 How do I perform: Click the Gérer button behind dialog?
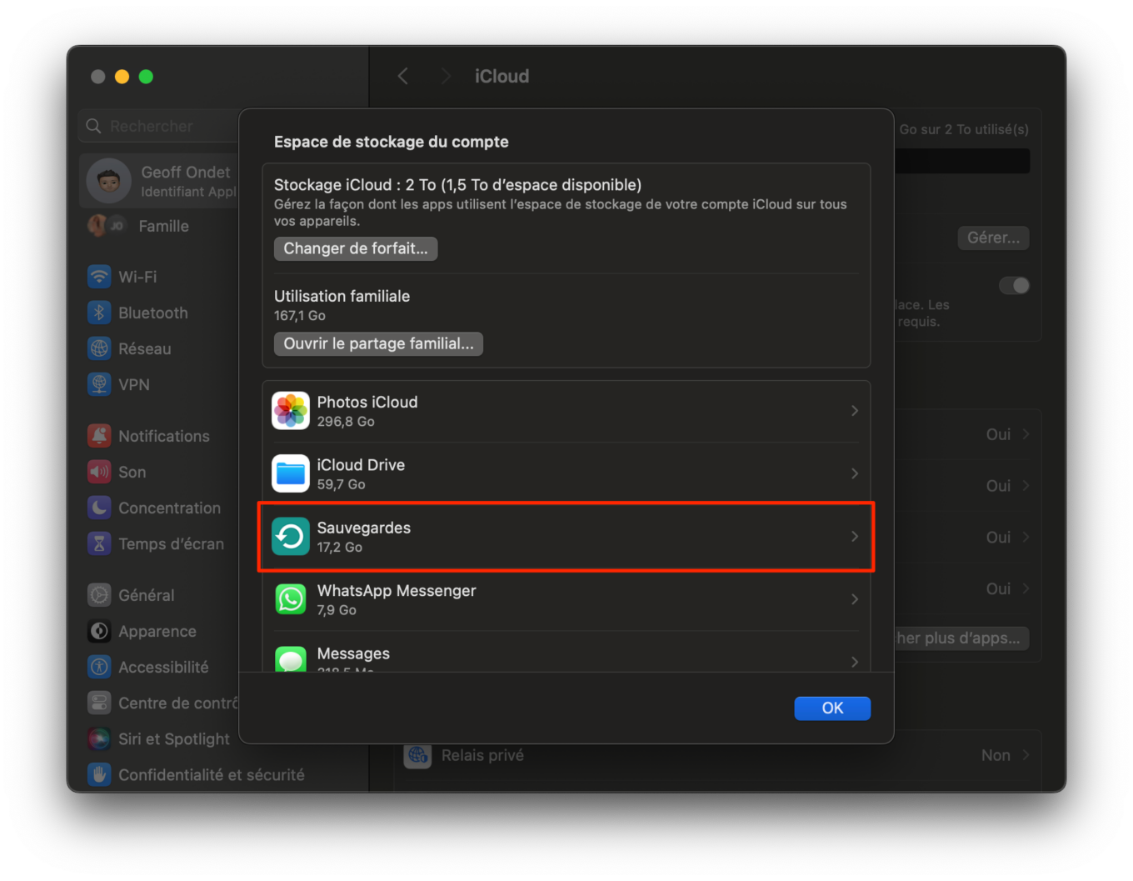click(x=993, y=238)
